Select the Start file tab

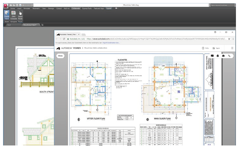[x=9, y=25]
